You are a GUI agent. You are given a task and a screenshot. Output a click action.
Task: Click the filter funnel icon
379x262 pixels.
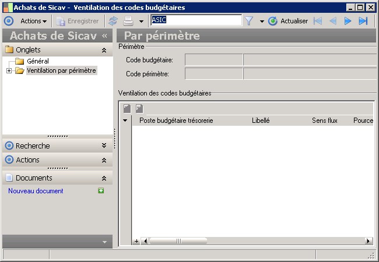pyautogui.click(x=249, y=21)
